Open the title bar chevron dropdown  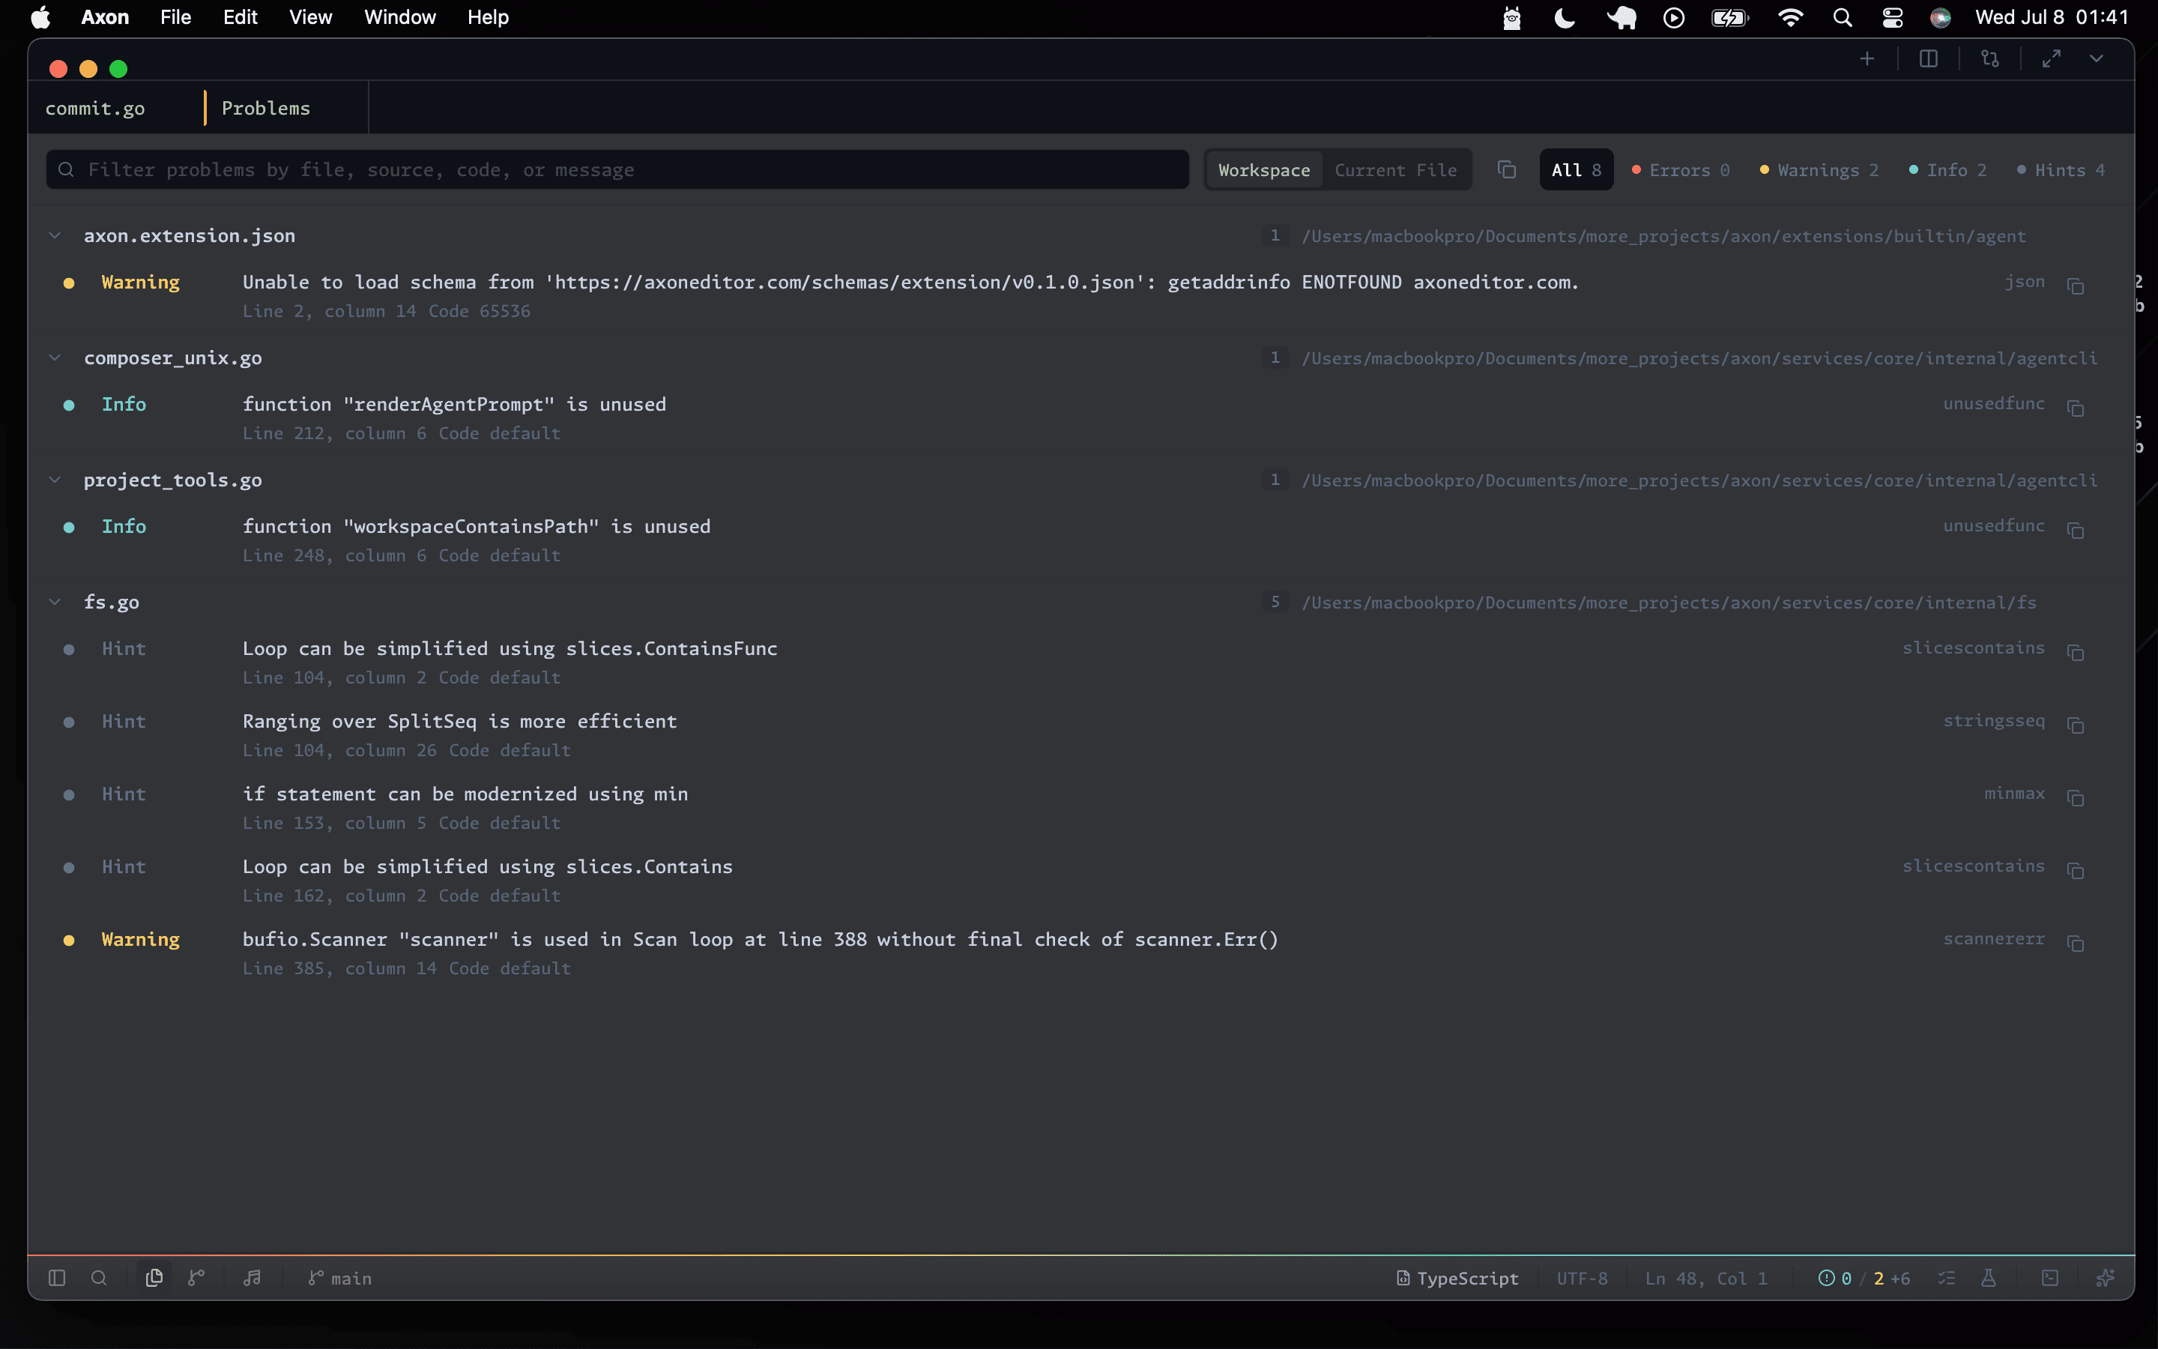pos(2097,59)
